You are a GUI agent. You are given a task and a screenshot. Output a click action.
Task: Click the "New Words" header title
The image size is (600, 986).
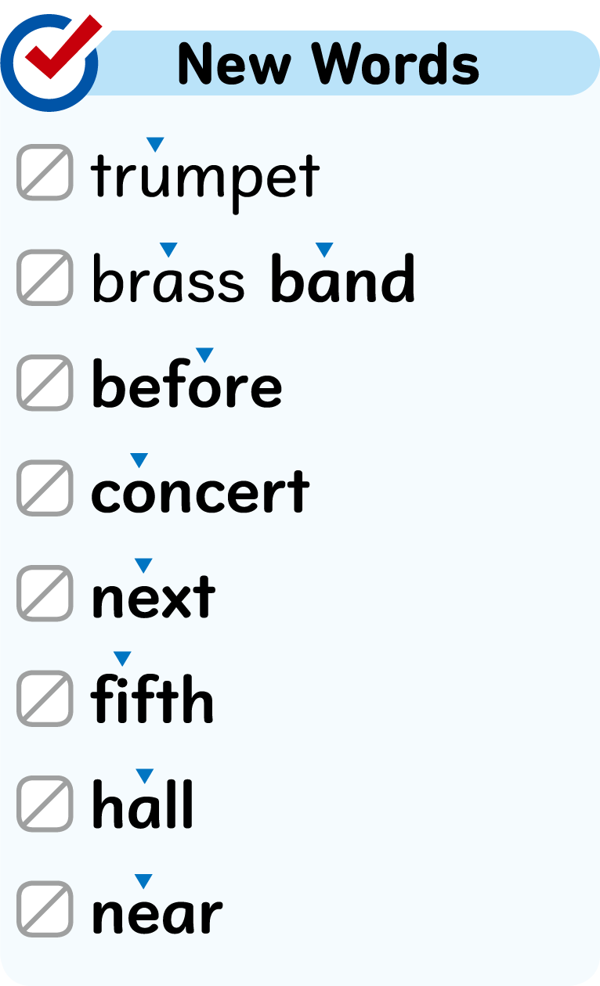coord(328,64)
